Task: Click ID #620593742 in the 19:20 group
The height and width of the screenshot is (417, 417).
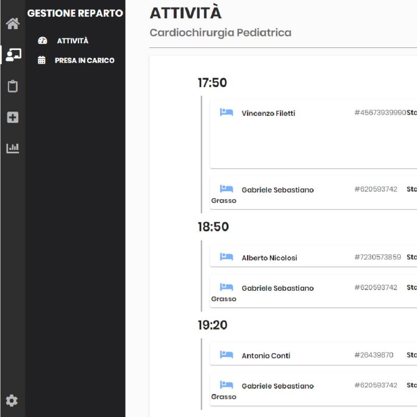Action: [376, 385]
